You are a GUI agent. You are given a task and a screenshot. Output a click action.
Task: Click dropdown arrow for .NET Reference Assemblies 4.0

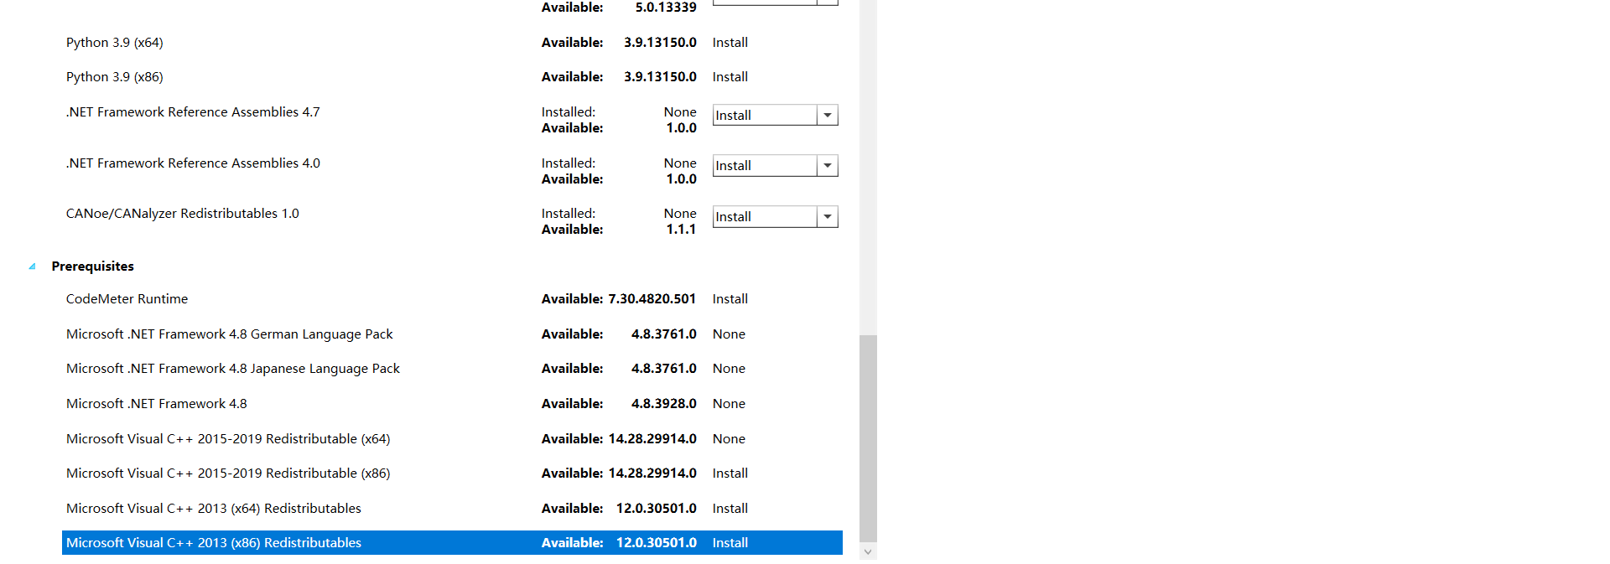pyautogui.click(x=828, y=166)
